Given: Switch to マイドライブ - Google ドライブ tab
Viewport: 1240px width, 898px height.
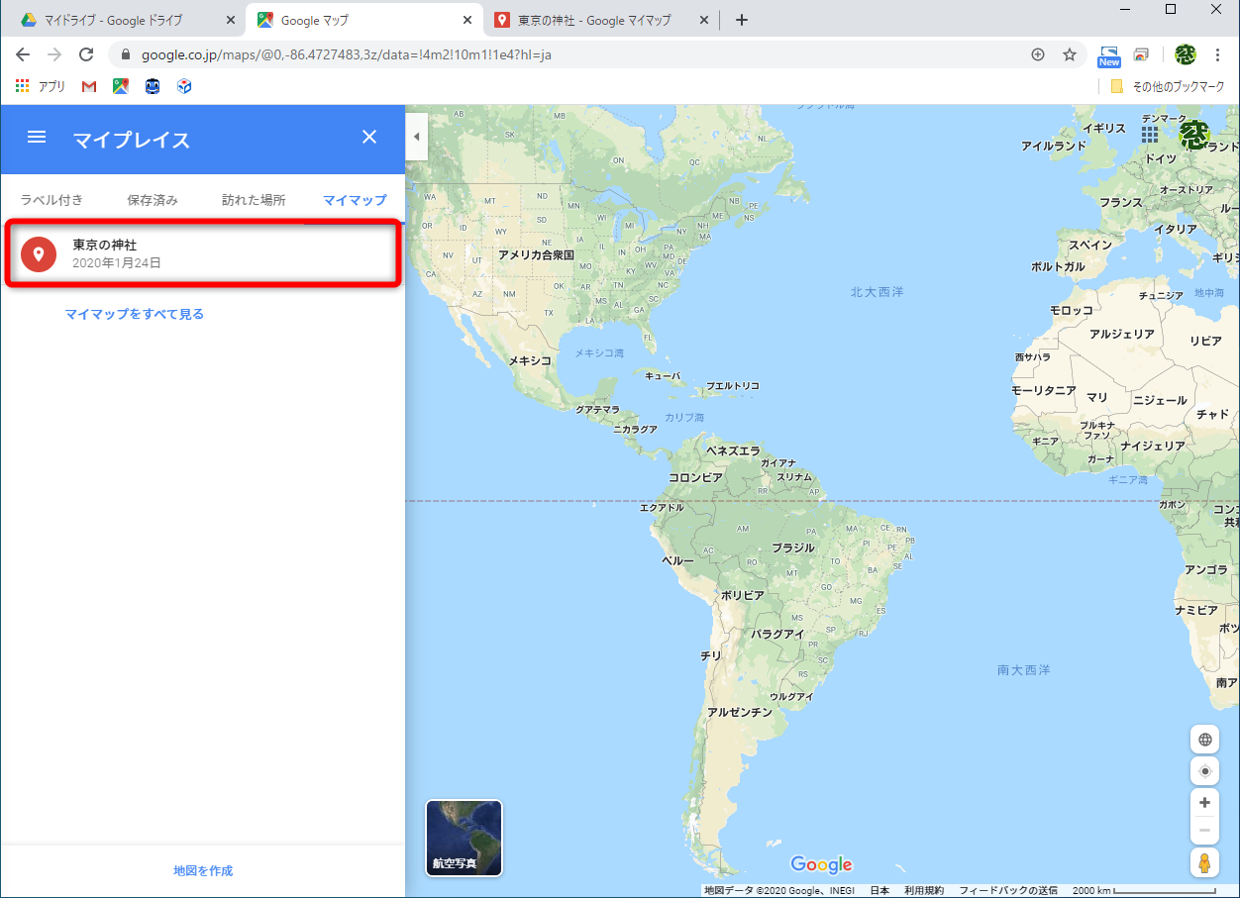Looking at the screenshot, I should [x=123, y=20].
